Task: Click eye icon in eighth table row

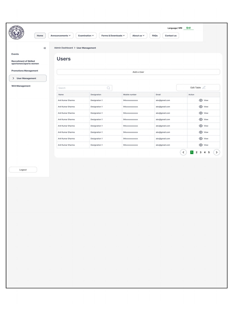Action: pyautogui.click(x=201, y=145)
